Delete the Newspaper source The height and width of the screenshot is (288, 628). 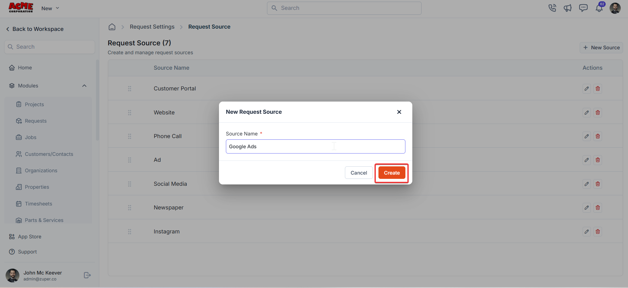598,208
